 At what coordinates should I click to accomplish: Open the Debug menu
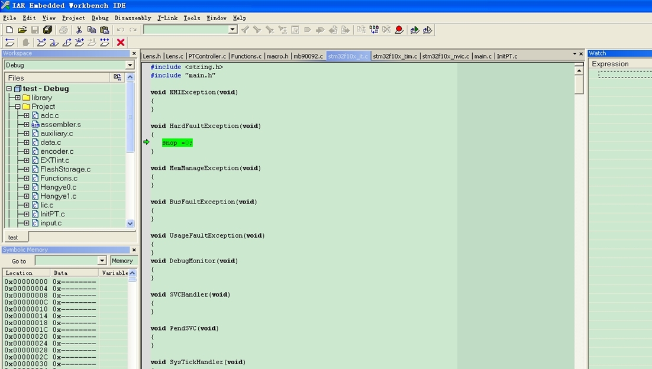point(100,18)
